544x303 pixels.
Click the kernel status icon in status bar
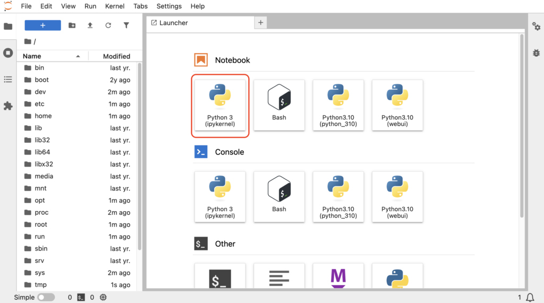(x=103, y=297)
